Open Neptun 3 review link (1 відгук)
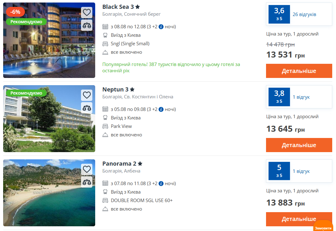Viewport: 336px width, 231px height. click(x=301, y=97)
